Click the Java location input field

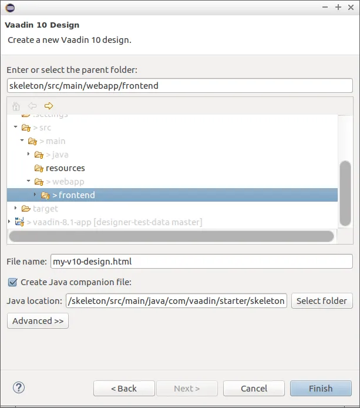pyautogui.click(x=176, y=301)
